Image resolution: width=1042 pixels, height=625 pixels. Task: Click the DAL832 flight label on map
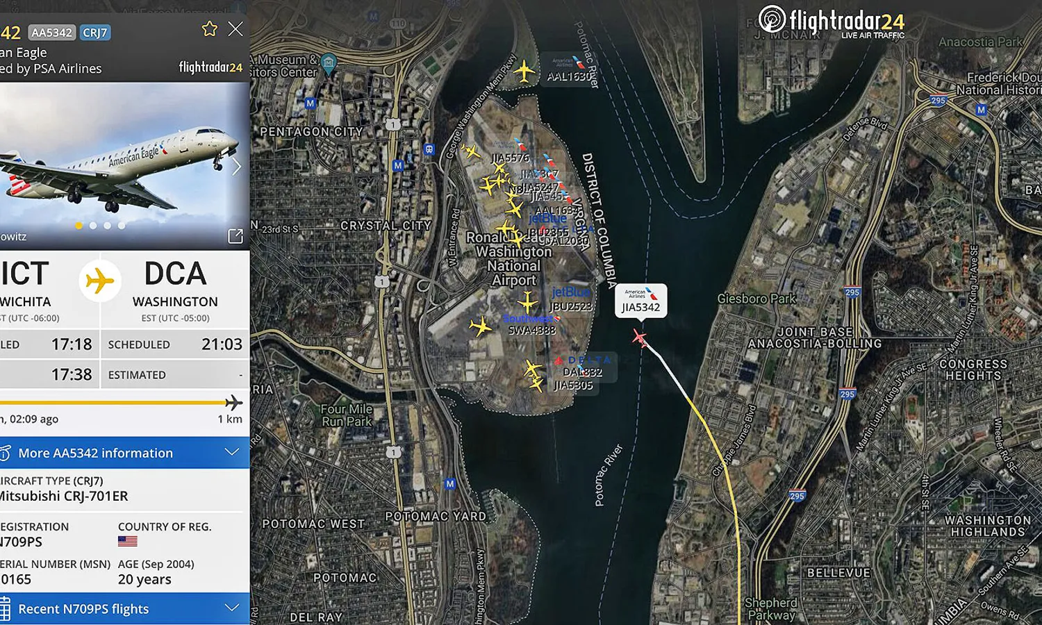(583, 372)
